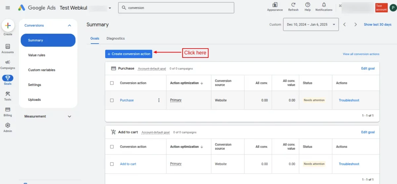Switch to the Goals tab
The image size is (397, 184).
pyautogui.click(x=95, y=38)
